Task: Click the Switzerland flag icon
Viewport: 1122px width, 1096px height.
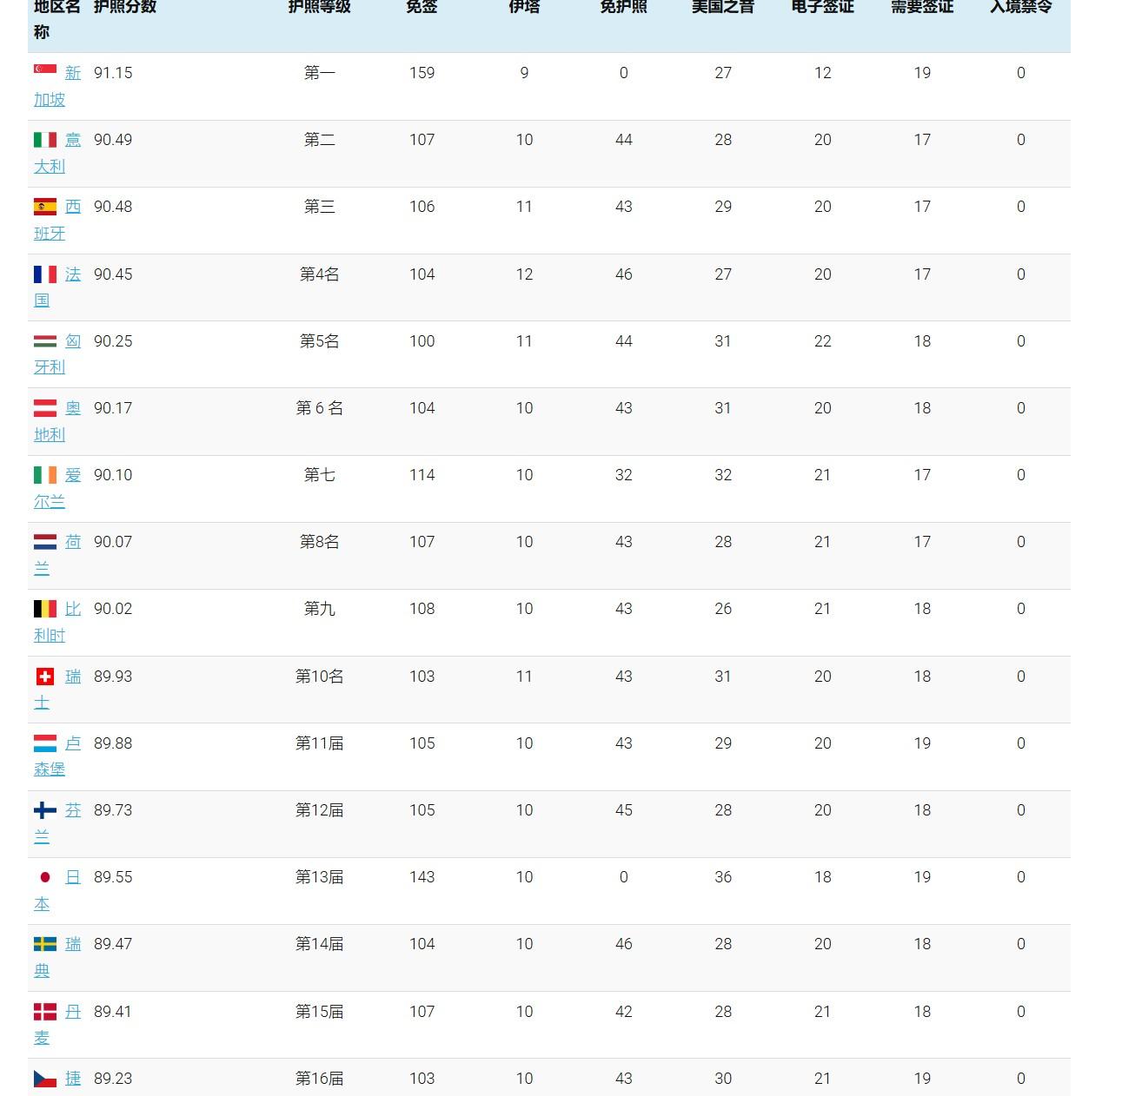Action: click(45, 677)
